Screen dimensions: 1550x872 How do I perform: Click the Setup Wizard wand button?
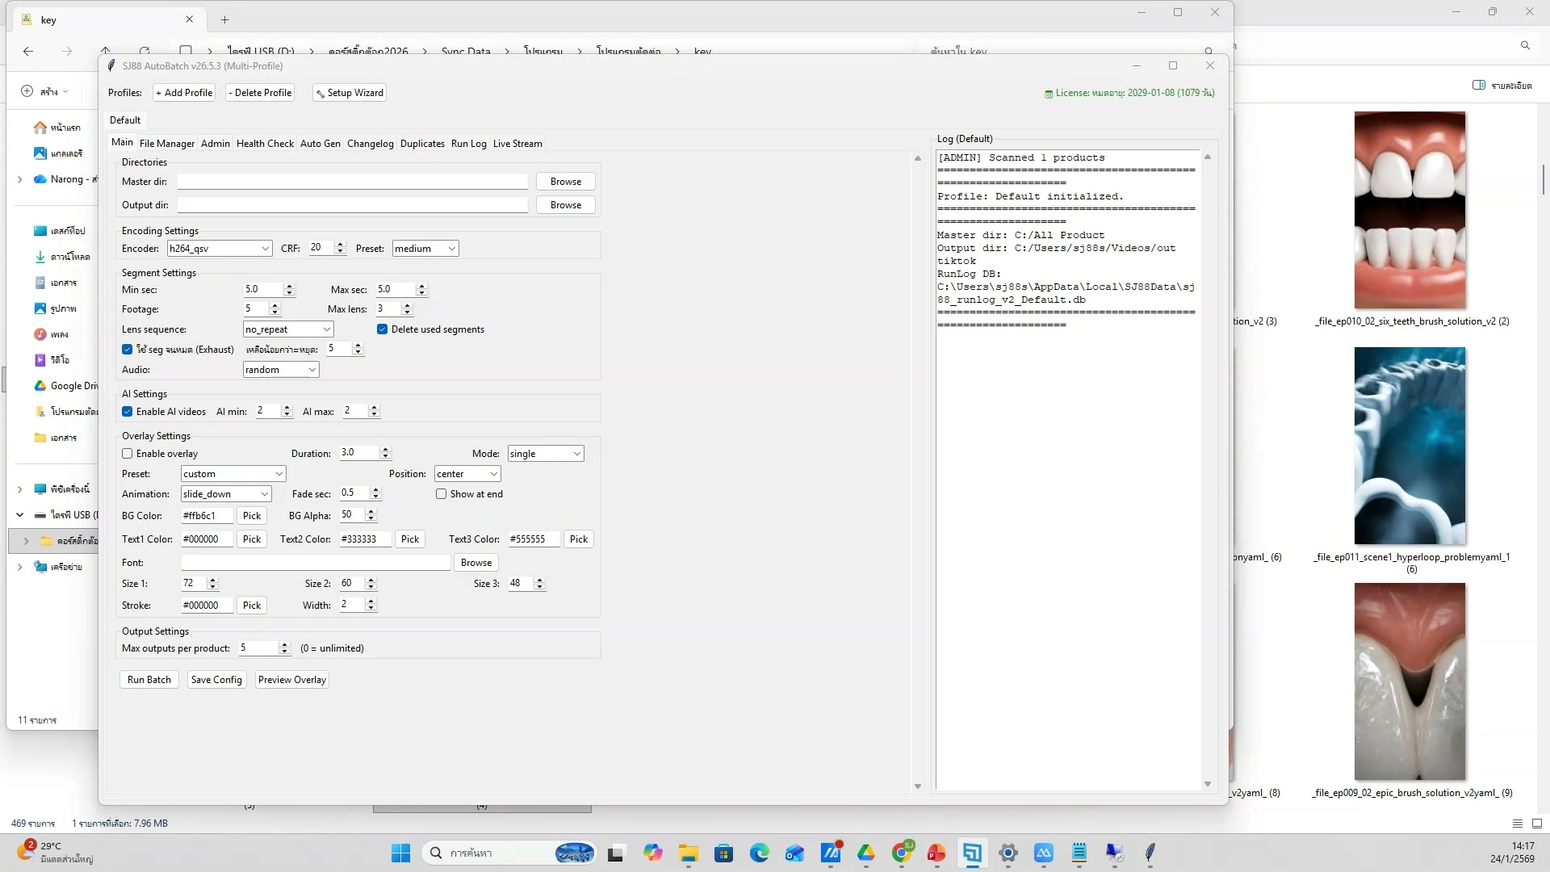coord(350,93)
